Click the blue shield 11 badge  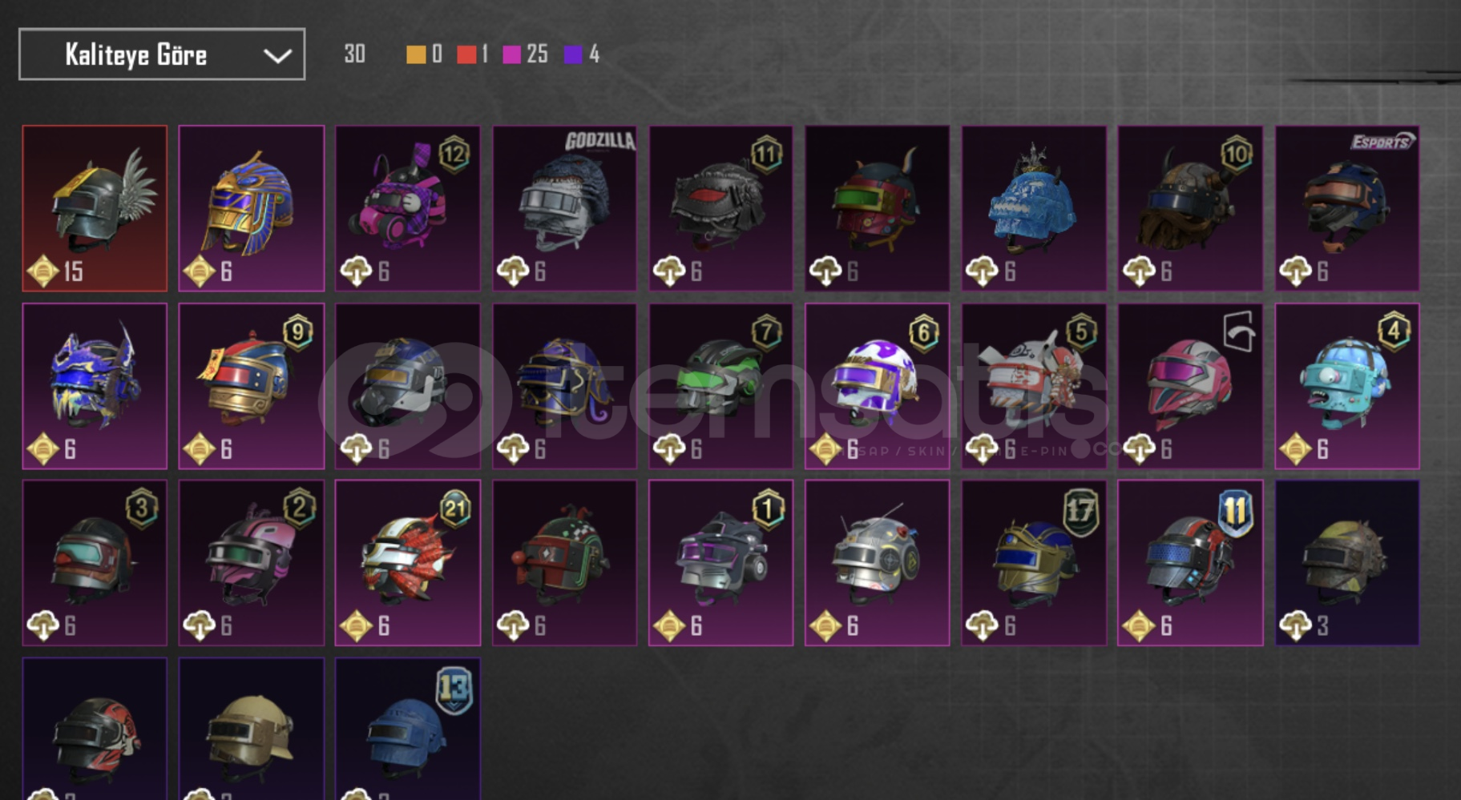1235,513
